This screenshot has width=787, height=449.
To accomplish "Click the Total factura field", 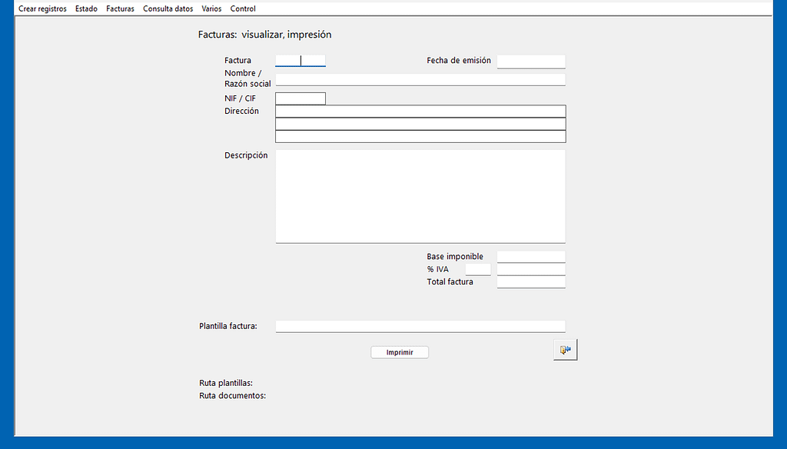I will [530, 282].
